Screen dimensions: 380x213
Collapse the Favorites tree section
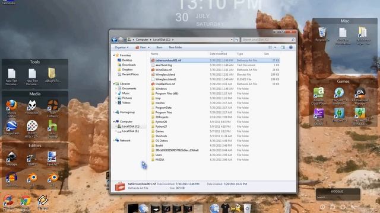click(x=114, y=55)
